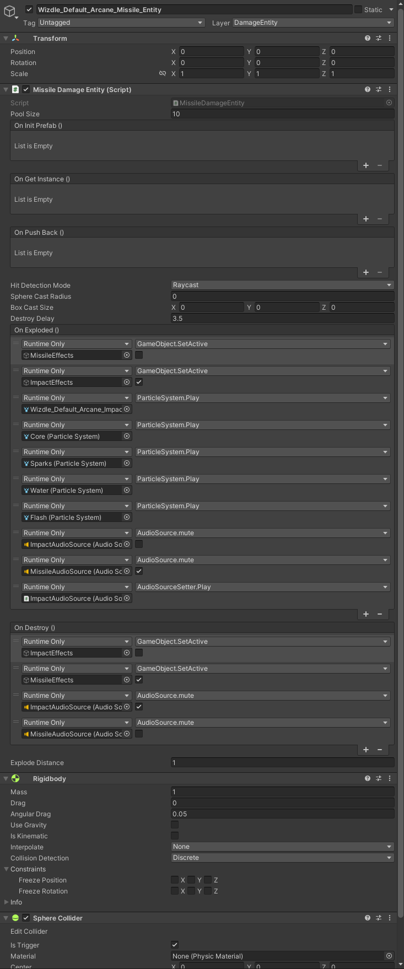Click the object picker next to MissileEffects
This screenshot has height=969, width=404.
[126, 355]
